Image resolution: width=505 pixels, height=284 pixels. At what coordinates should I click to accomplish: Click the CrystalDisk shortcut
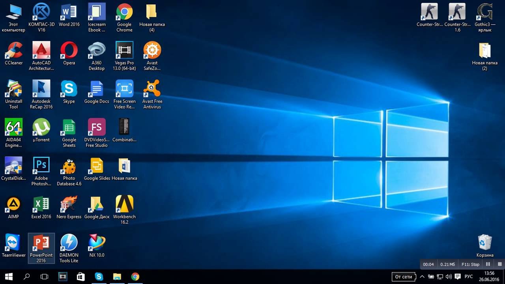[x=13, y=169]
